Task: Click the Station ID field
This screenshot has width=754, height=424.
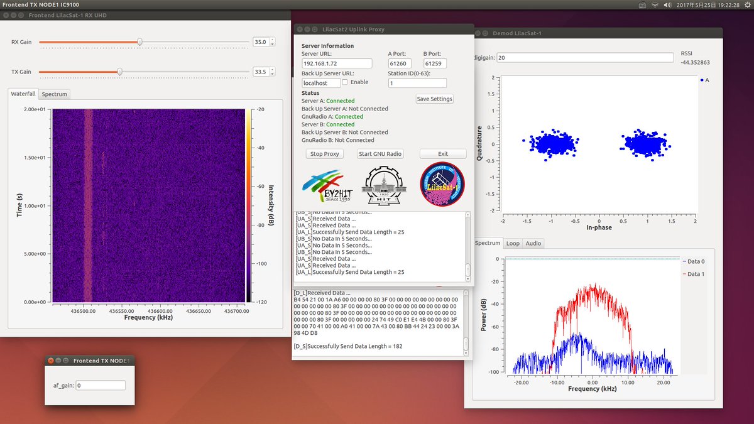Action: [417, 83]
